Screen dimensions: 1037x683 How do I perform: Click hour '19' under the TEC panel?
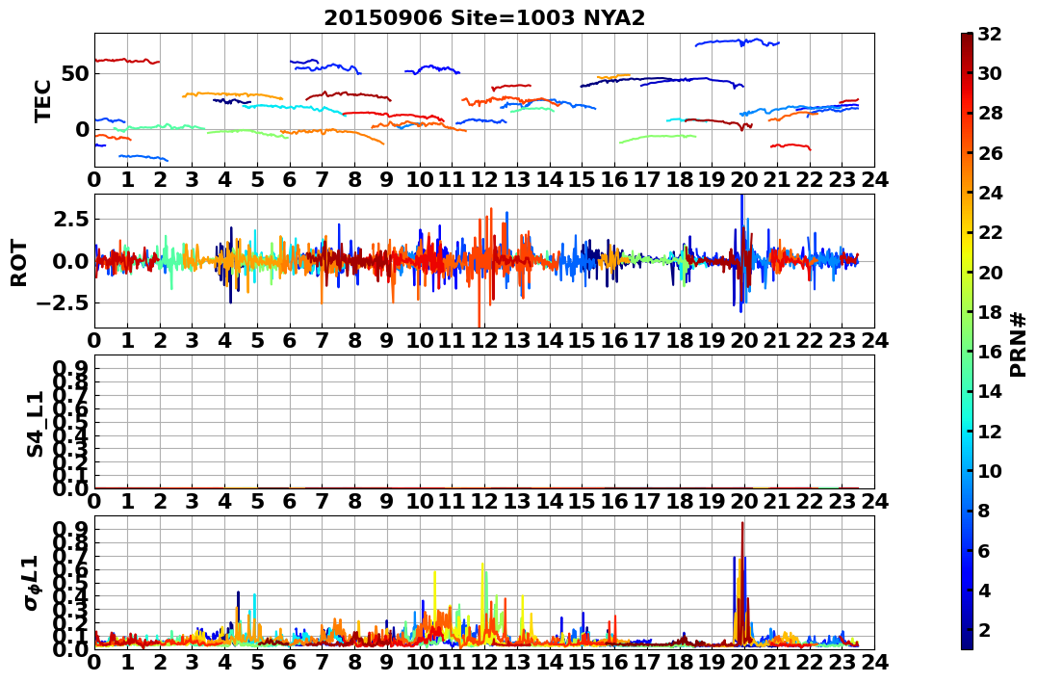tap(712, 179)
